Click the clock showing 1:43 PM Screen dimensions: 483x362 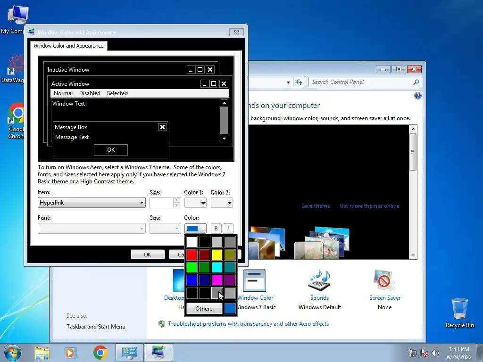pos(459,353)
